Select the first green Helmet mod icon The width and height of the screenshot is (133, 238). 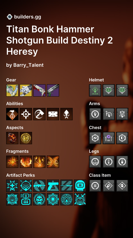pos(95,90)
